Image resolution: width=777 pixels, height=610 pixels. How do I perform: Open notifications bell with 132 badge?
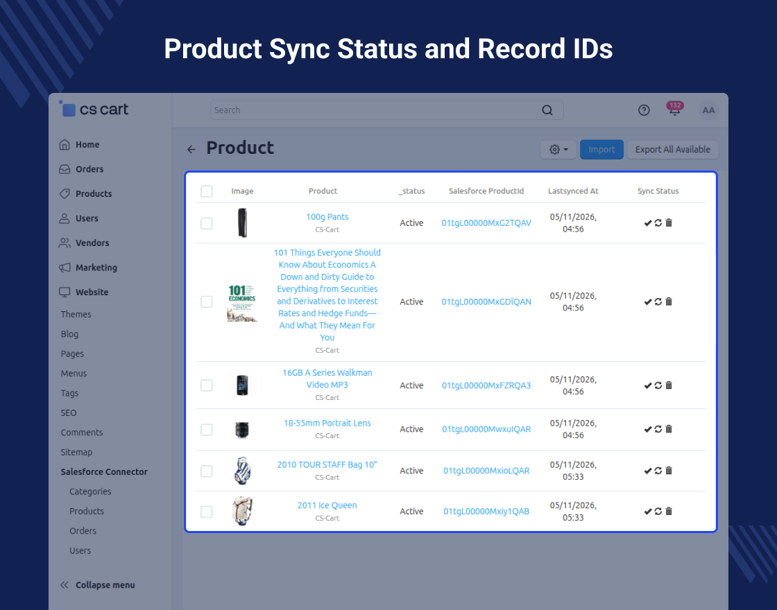click(674, 110)
